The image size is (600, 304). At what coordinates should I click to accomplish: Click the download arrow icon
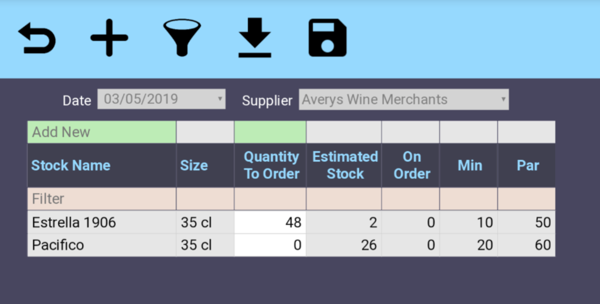tap(255, 39)
